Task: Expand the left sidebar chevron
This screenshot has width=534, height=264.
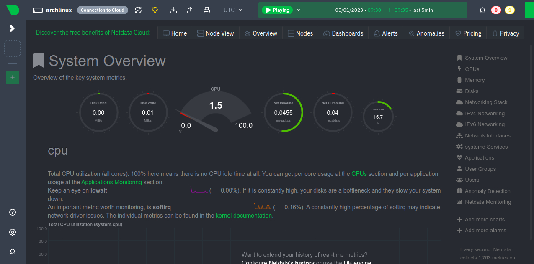Action: [12, 28]
